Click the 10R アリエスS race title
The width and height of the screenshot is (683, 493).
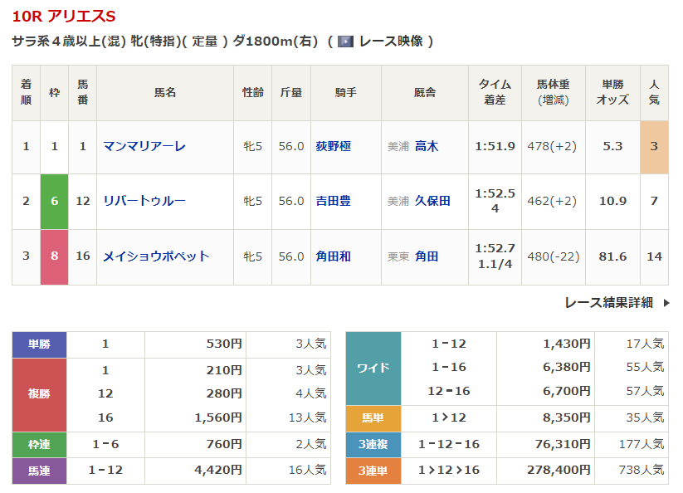[64, 16]
